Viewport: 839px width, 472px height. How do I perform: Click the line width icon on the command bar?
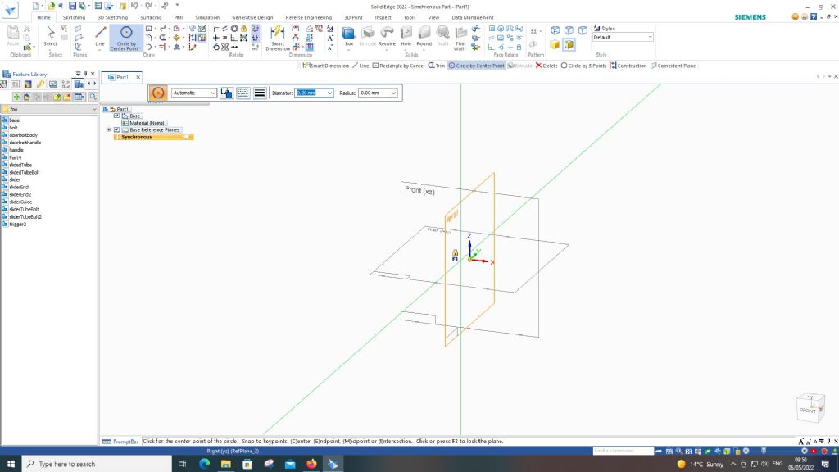point(260,93)
